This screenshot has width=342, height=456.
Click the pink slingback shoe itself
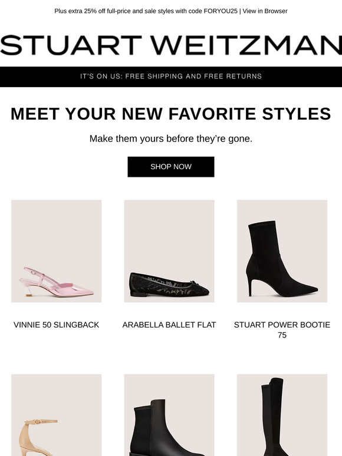[x=57, y=282]
